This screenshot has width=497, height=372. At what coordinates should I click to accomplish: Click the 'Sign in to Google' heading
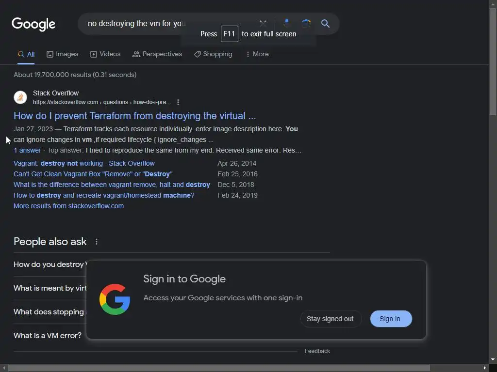coord(184,279)
